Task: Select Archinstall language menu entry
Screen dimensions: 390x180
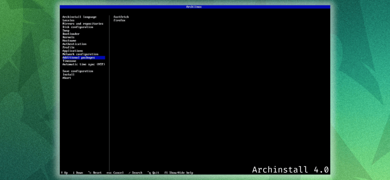Action: tap(79, 17)
